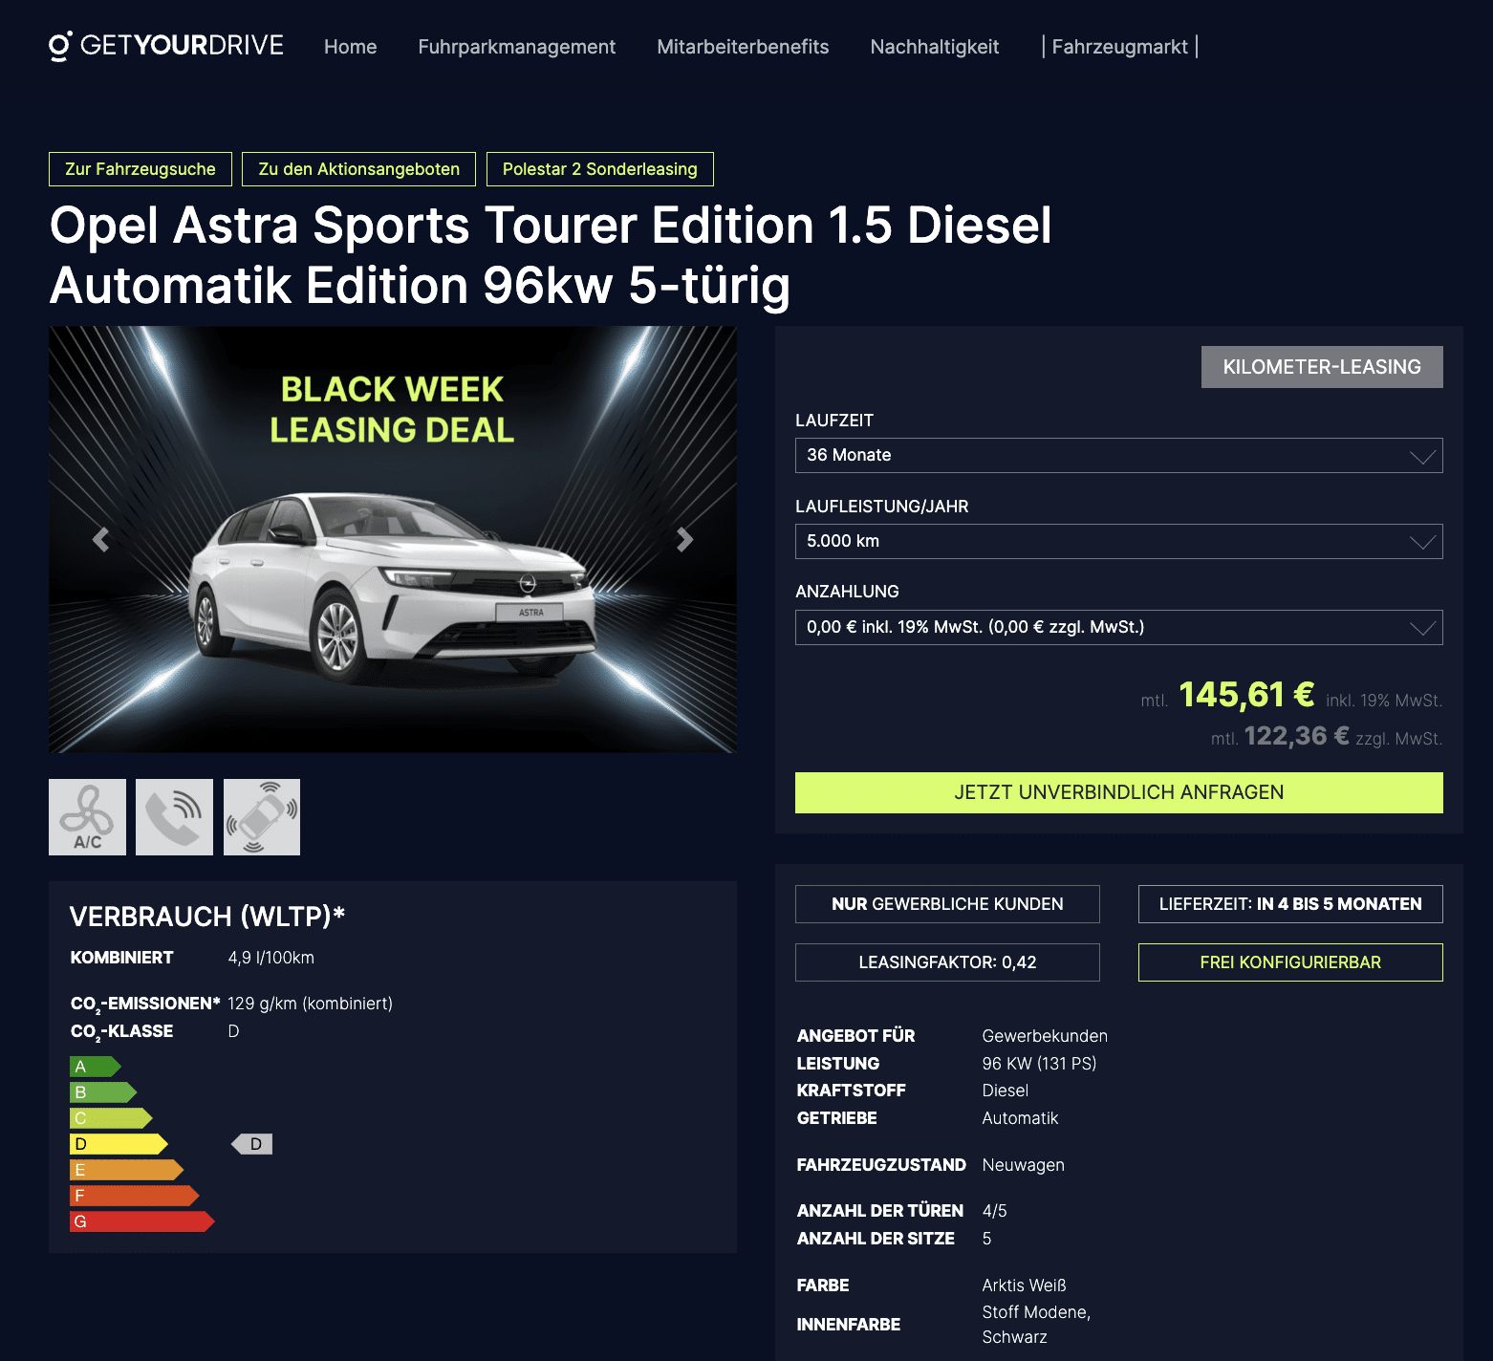Click the Kilometer-Leasing button

(x=1322, y=367)
